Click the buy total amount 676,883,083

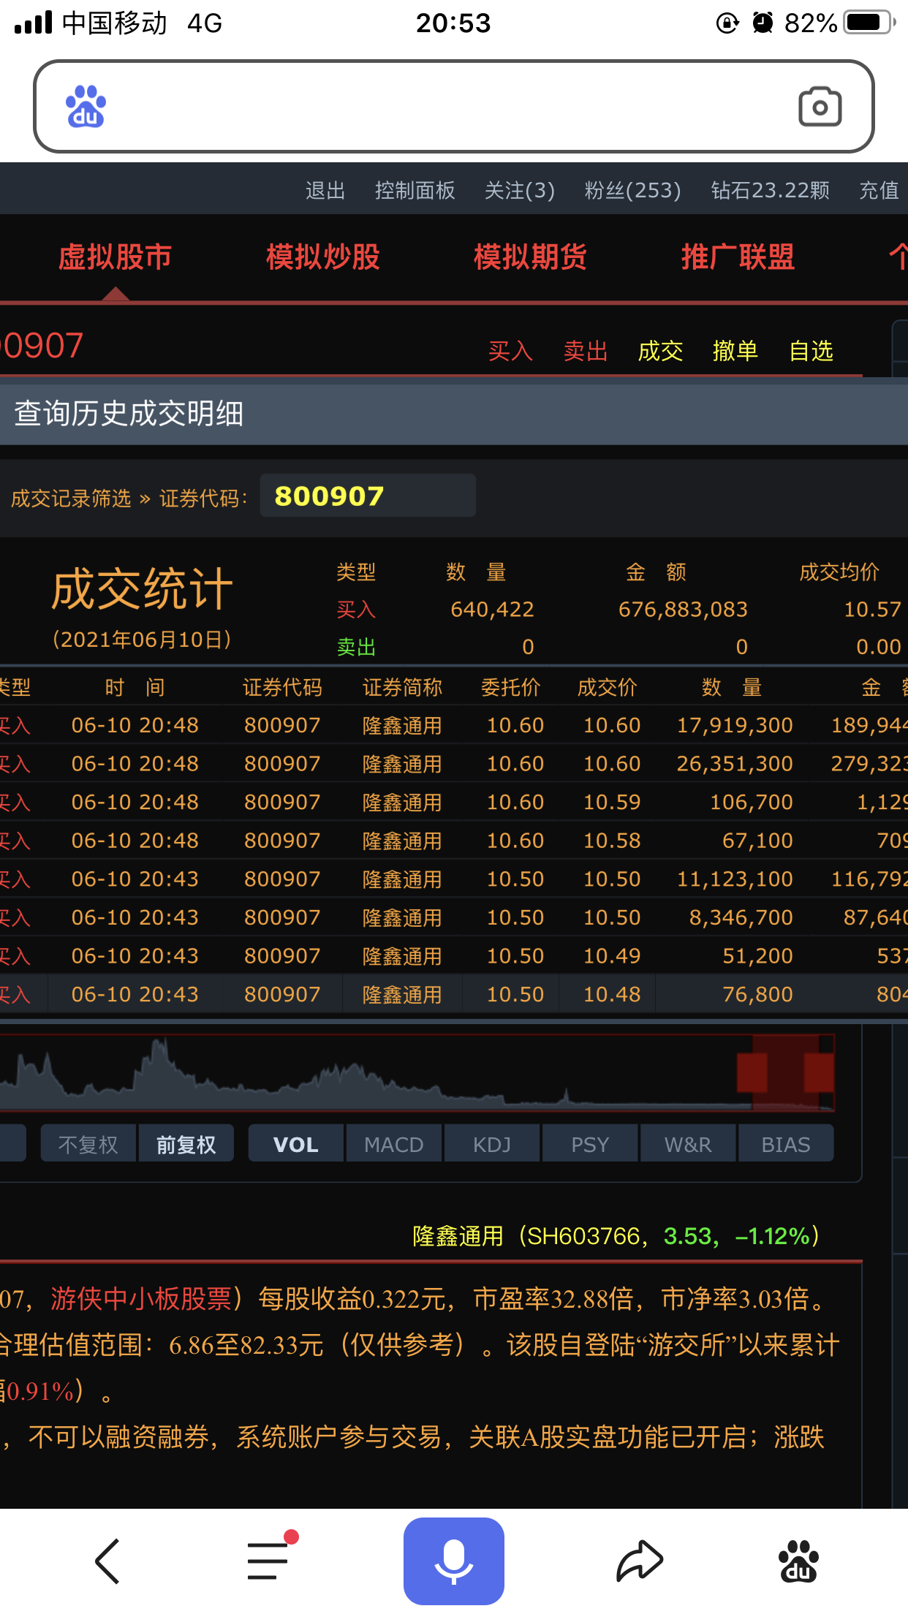pos(683,610)
